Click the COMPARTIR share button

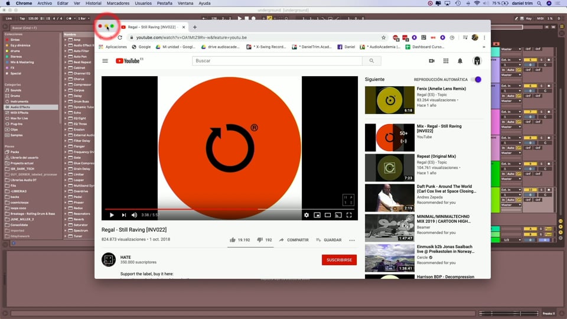(294, 240)
